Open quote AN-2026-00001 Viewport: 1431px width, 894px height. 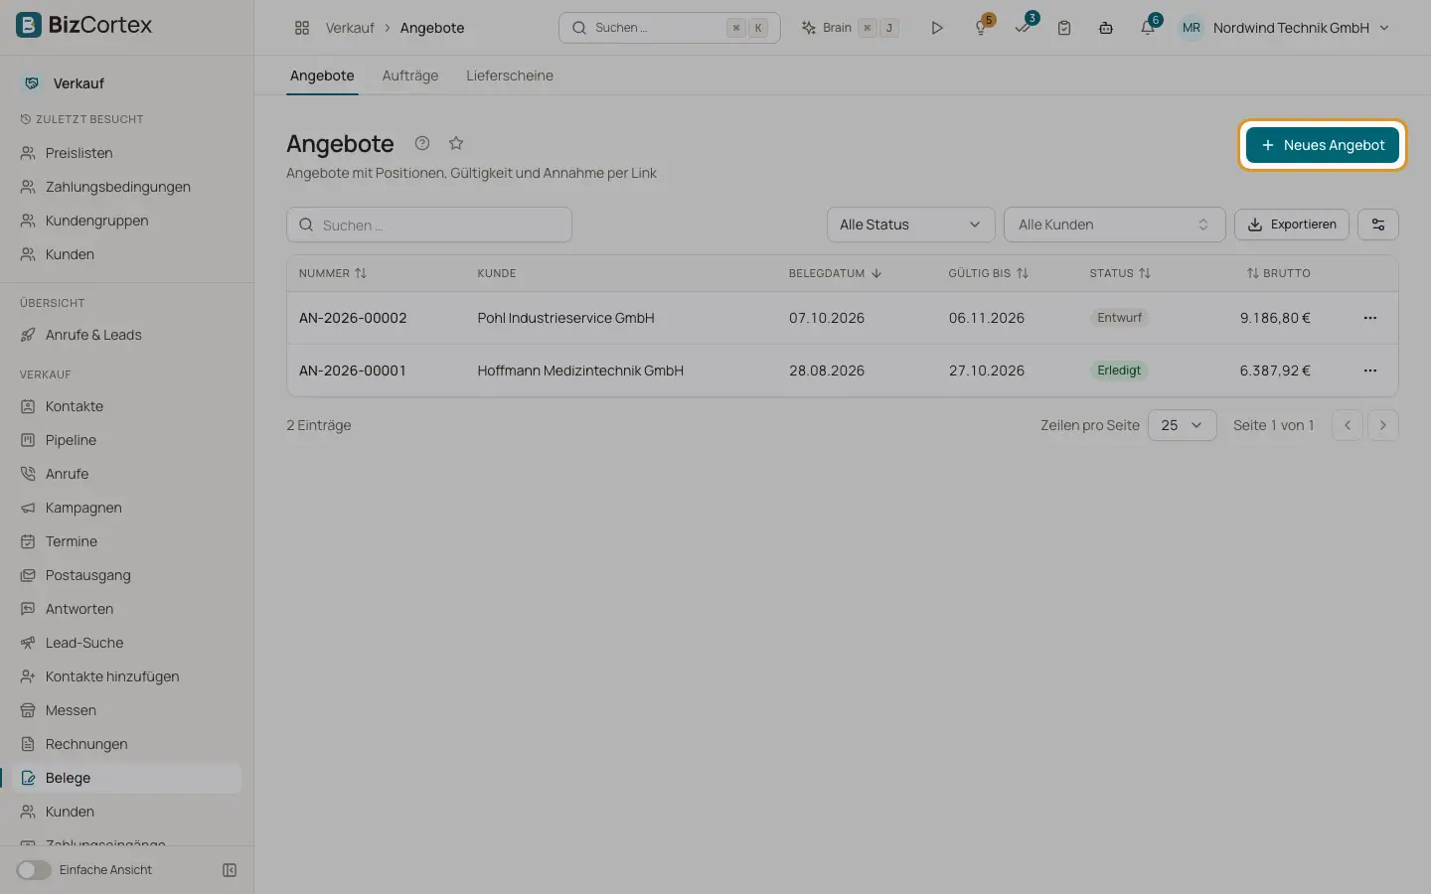[353, 371]
